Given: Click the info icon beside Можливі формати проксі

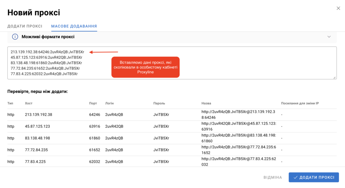Looking at the screenshot, I should pos(15,37).
